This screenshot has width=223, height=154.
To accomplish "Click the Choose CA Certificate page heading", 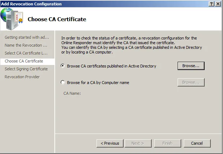I will tap(57, 19).
